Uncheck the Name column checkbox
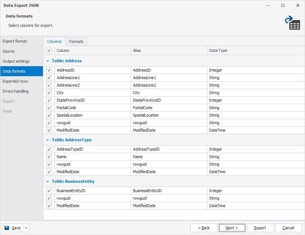305x235 pixels. [49, 157]
